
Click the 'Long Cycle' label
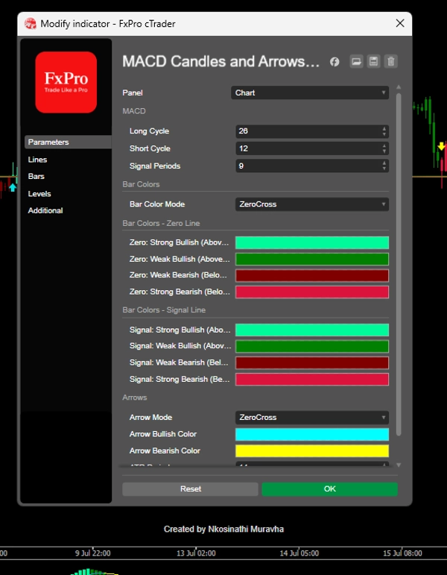tap(149, 131)
